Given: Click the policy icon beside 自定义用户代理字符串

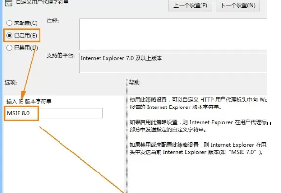Looking at the screenshot, I should 8,3.
